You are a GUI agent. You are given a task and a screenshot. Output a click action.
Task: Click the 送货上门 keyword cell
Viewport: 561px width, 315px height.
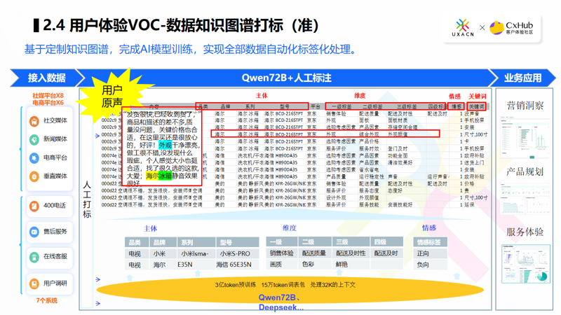474,162
